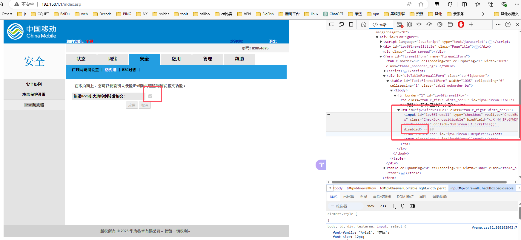Screen dimensions: 521x240
Task: Click the DevTools inspect element picker icon
Action: [x=332, y=24]
